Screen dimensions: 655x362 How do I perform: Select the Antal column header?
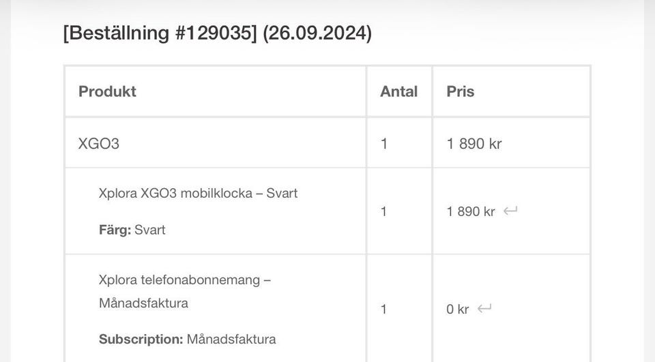398,91
